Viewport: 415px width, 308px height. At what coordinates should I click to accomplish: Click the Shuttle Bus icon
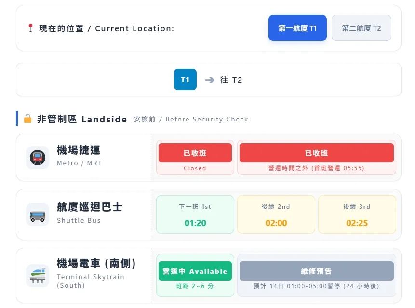pyautogui.click(x=38, y=214)
